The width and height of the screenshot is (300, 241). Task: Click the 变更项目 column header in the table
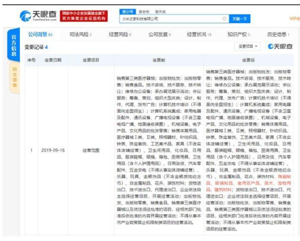[91, 60]
